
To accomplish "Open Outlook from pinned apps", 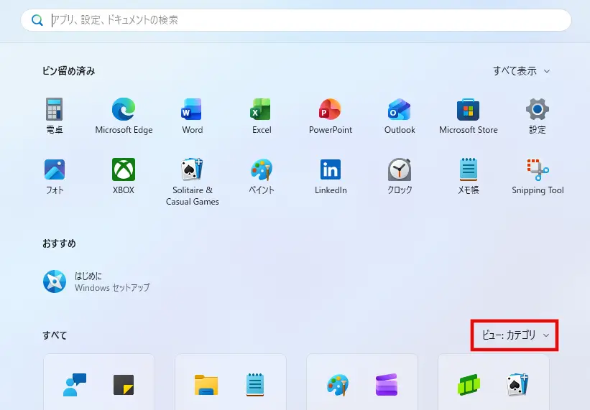I will [x=400, y=116].
